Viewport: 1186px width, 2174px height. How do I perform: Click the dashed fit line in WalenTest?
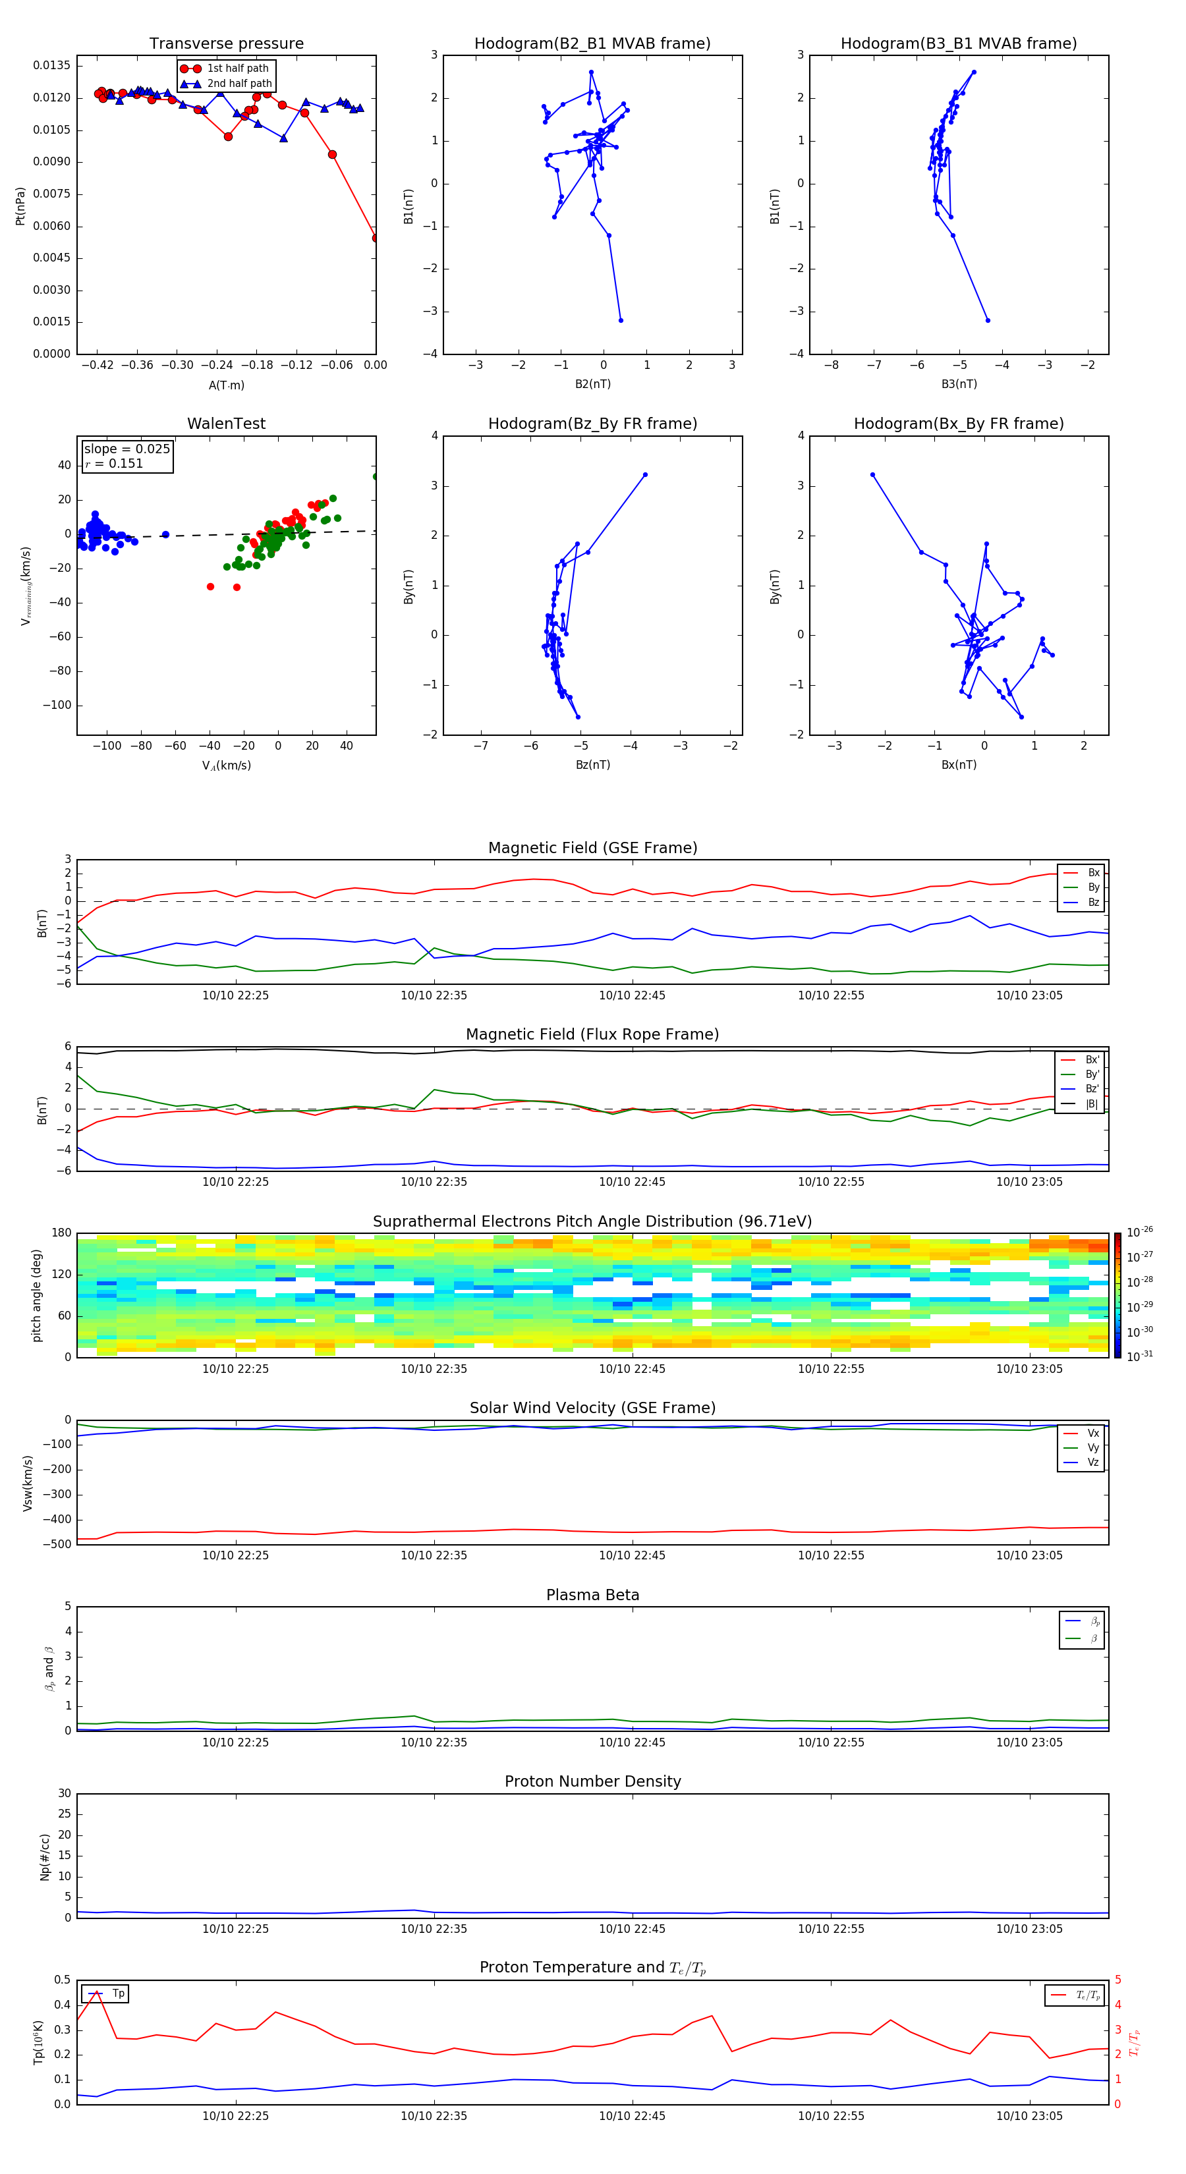pyautogui.click(x=226, y=534)
